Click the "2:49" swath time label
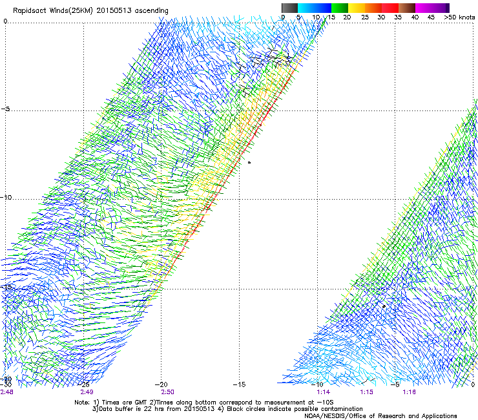Viewport: 478px width, 420px height. click(x=87, y=392)
